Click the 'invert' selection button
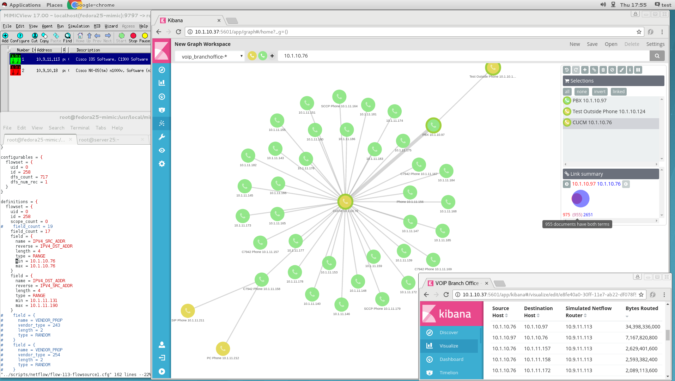This screenshot has width=675, height=381. [x=600, y=92]
